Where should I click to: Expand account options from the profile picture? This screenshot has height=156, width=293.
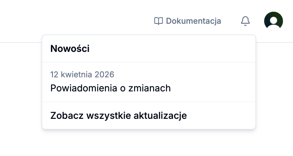tap(273, 21)
